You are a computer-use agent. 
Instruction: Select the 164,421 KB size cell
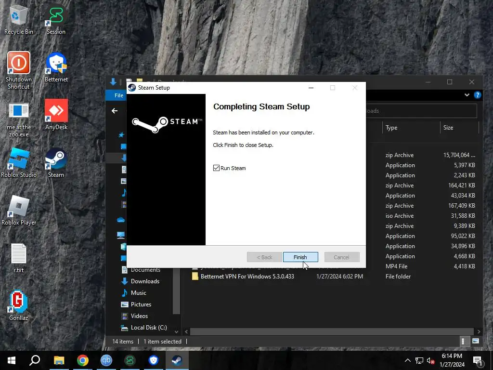(462, 185)
